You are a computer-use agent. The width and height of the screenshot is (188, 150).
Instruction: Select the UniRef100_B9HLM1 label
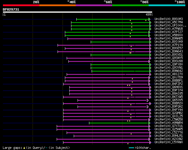click(x=169, y=136)
